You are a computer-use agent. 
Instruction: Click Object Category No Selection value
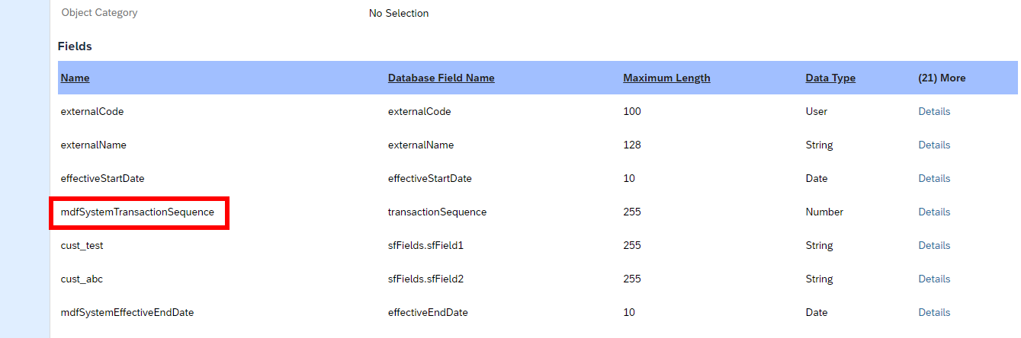(x=399, y=13)
